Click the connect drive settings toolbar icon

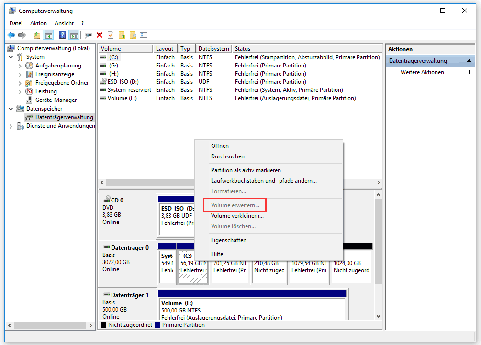[x=89, y=35]
